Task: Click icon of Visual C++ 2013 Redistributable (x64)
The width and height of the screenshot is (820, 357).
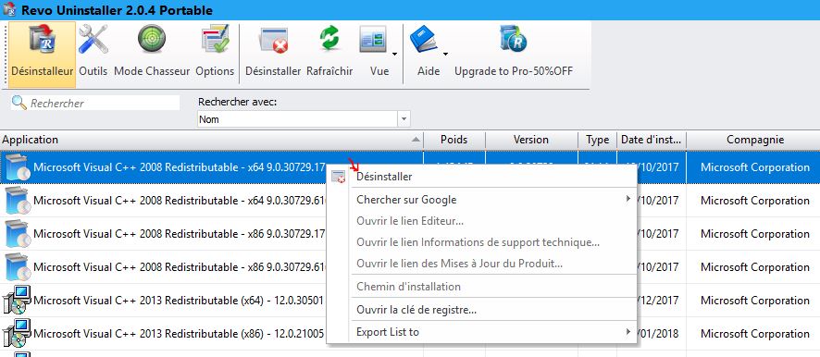Action: (17, 300)
